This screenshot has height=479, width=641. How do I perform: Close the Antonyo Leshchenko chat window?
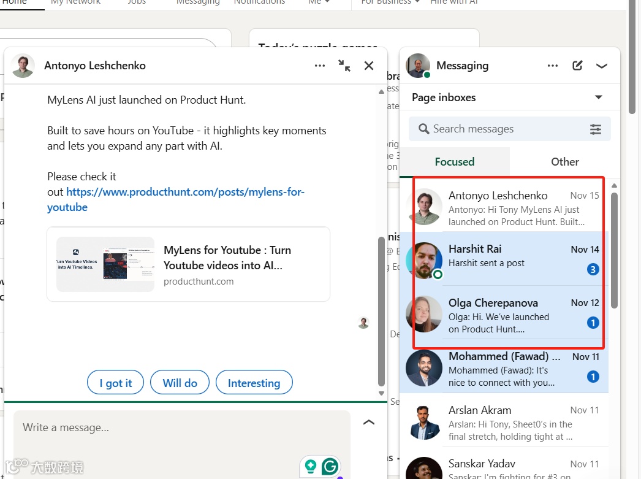[x=369, y=66]
